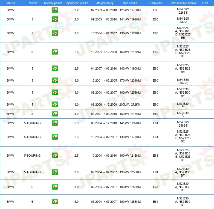Select the 190kW / 258KM cell in E63 row

point(130,187)
